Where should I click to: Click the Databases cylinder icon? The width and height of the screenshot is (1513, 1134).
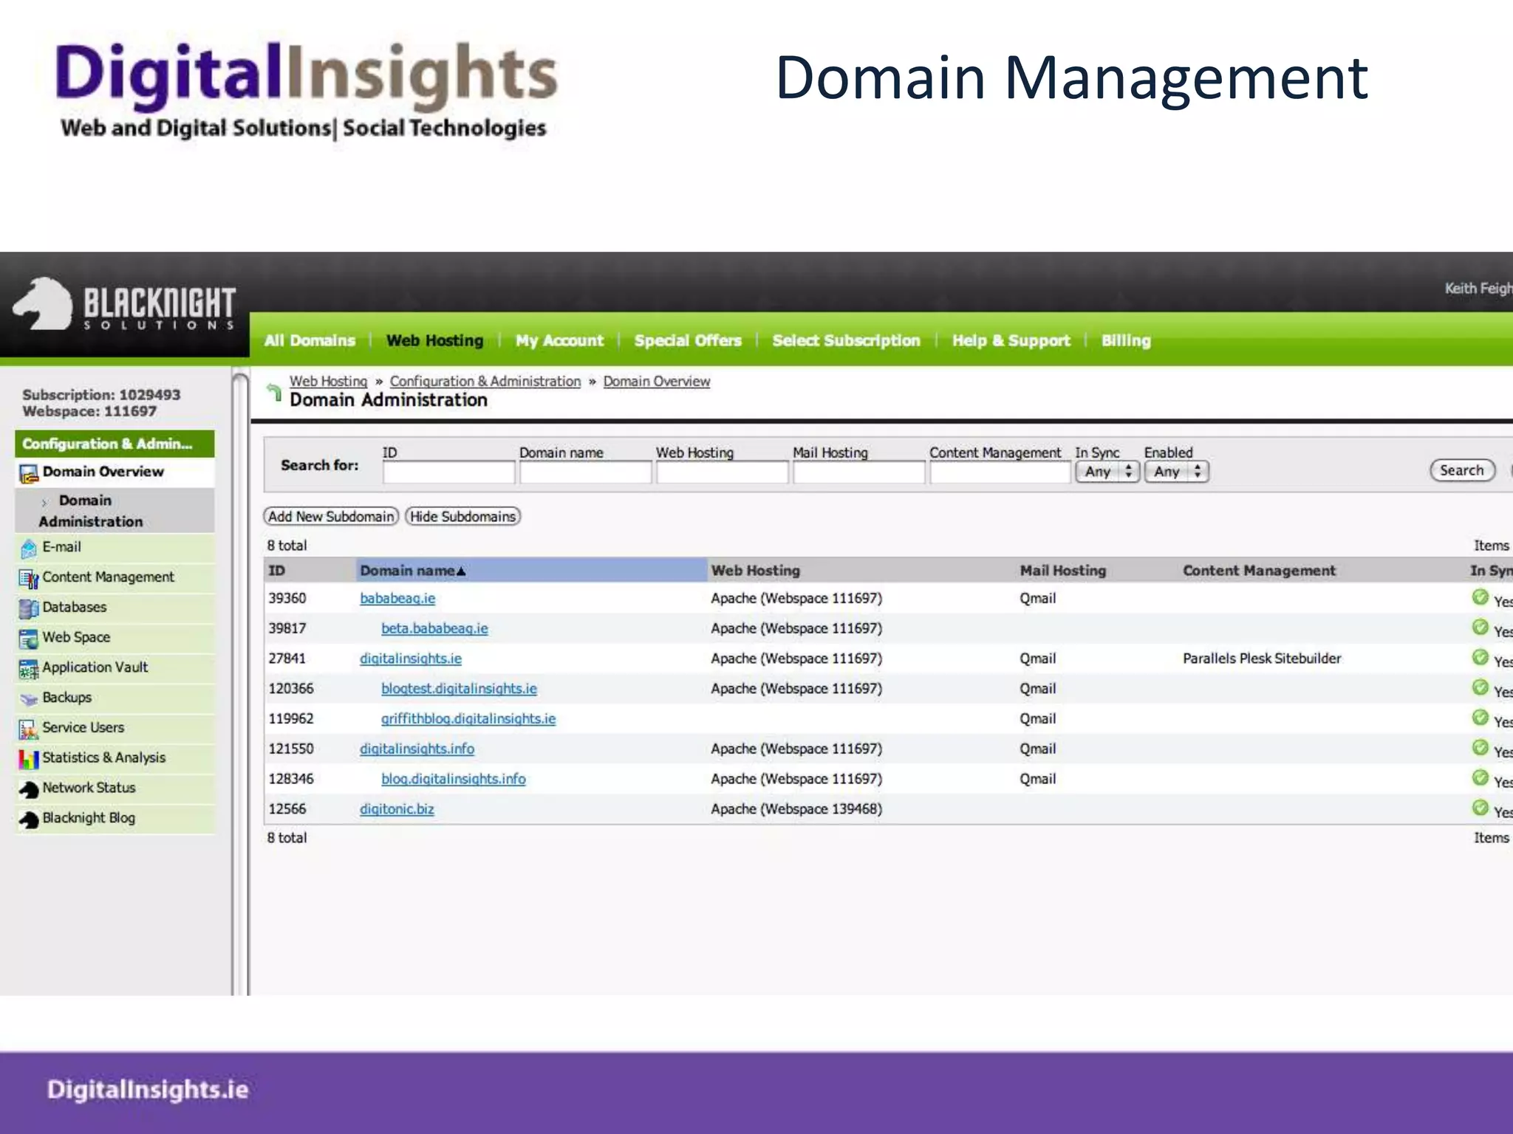[x=29, y=608]
